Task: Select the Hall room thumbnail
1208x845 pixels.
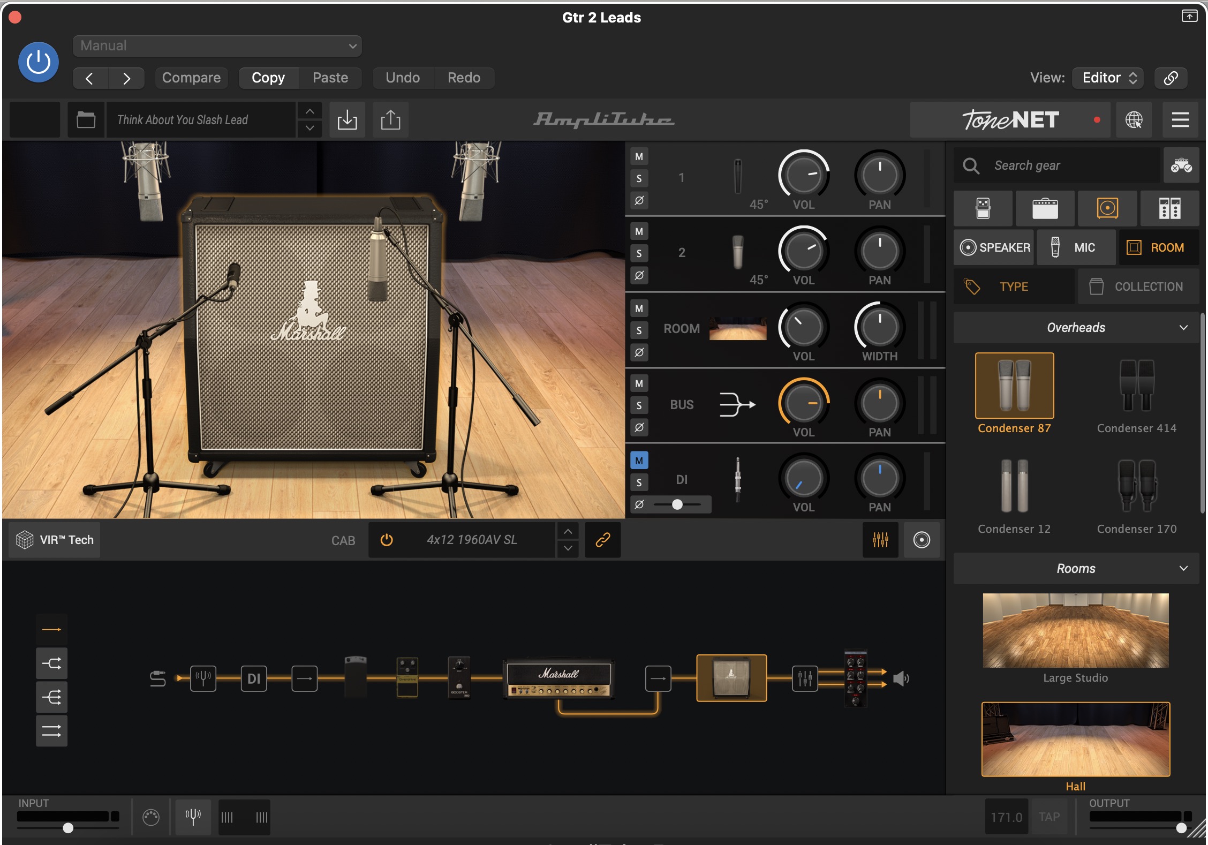Action: pos(1076,740)
